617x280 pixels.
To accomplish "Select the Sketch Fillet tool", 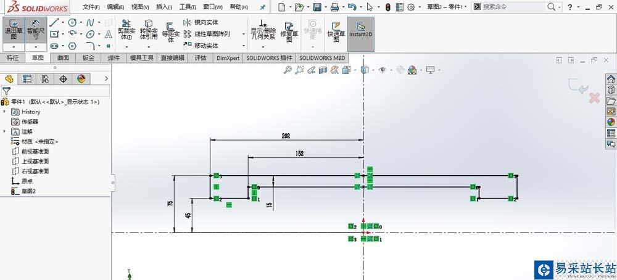I will pos(90,46).
